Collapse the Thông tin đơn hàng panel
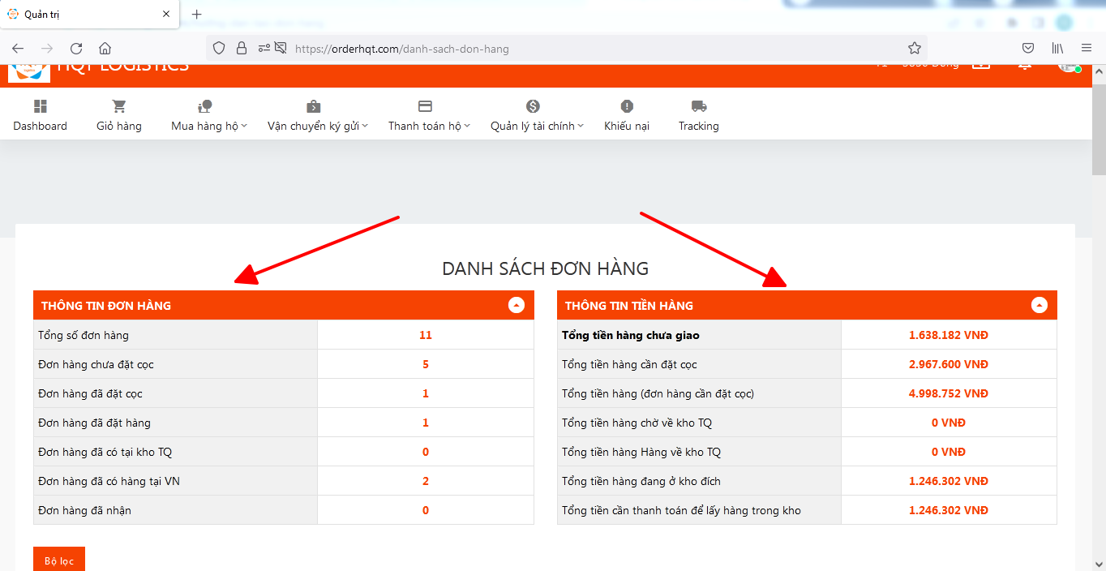Viewport: 1106px width, 571px height. tap(517, 305)
